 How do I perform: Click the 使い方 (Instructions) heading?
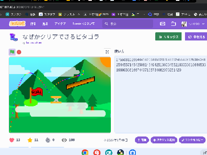(119, 51)
